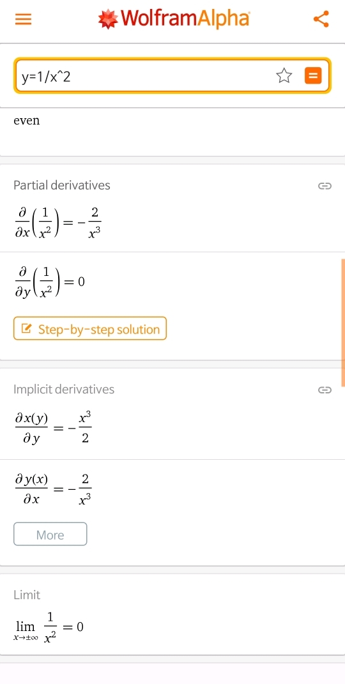345x684 pixels.
Task: Tap the ∂y(x)/∂x = −2/x³ result
Action: pyautogui.click(x=53, y=489)
